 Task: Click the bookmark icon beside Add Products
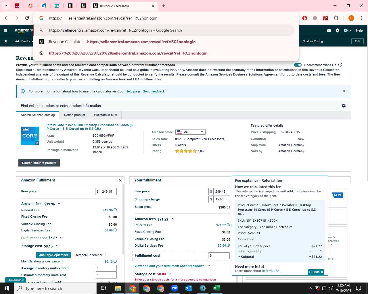point(5,41)
